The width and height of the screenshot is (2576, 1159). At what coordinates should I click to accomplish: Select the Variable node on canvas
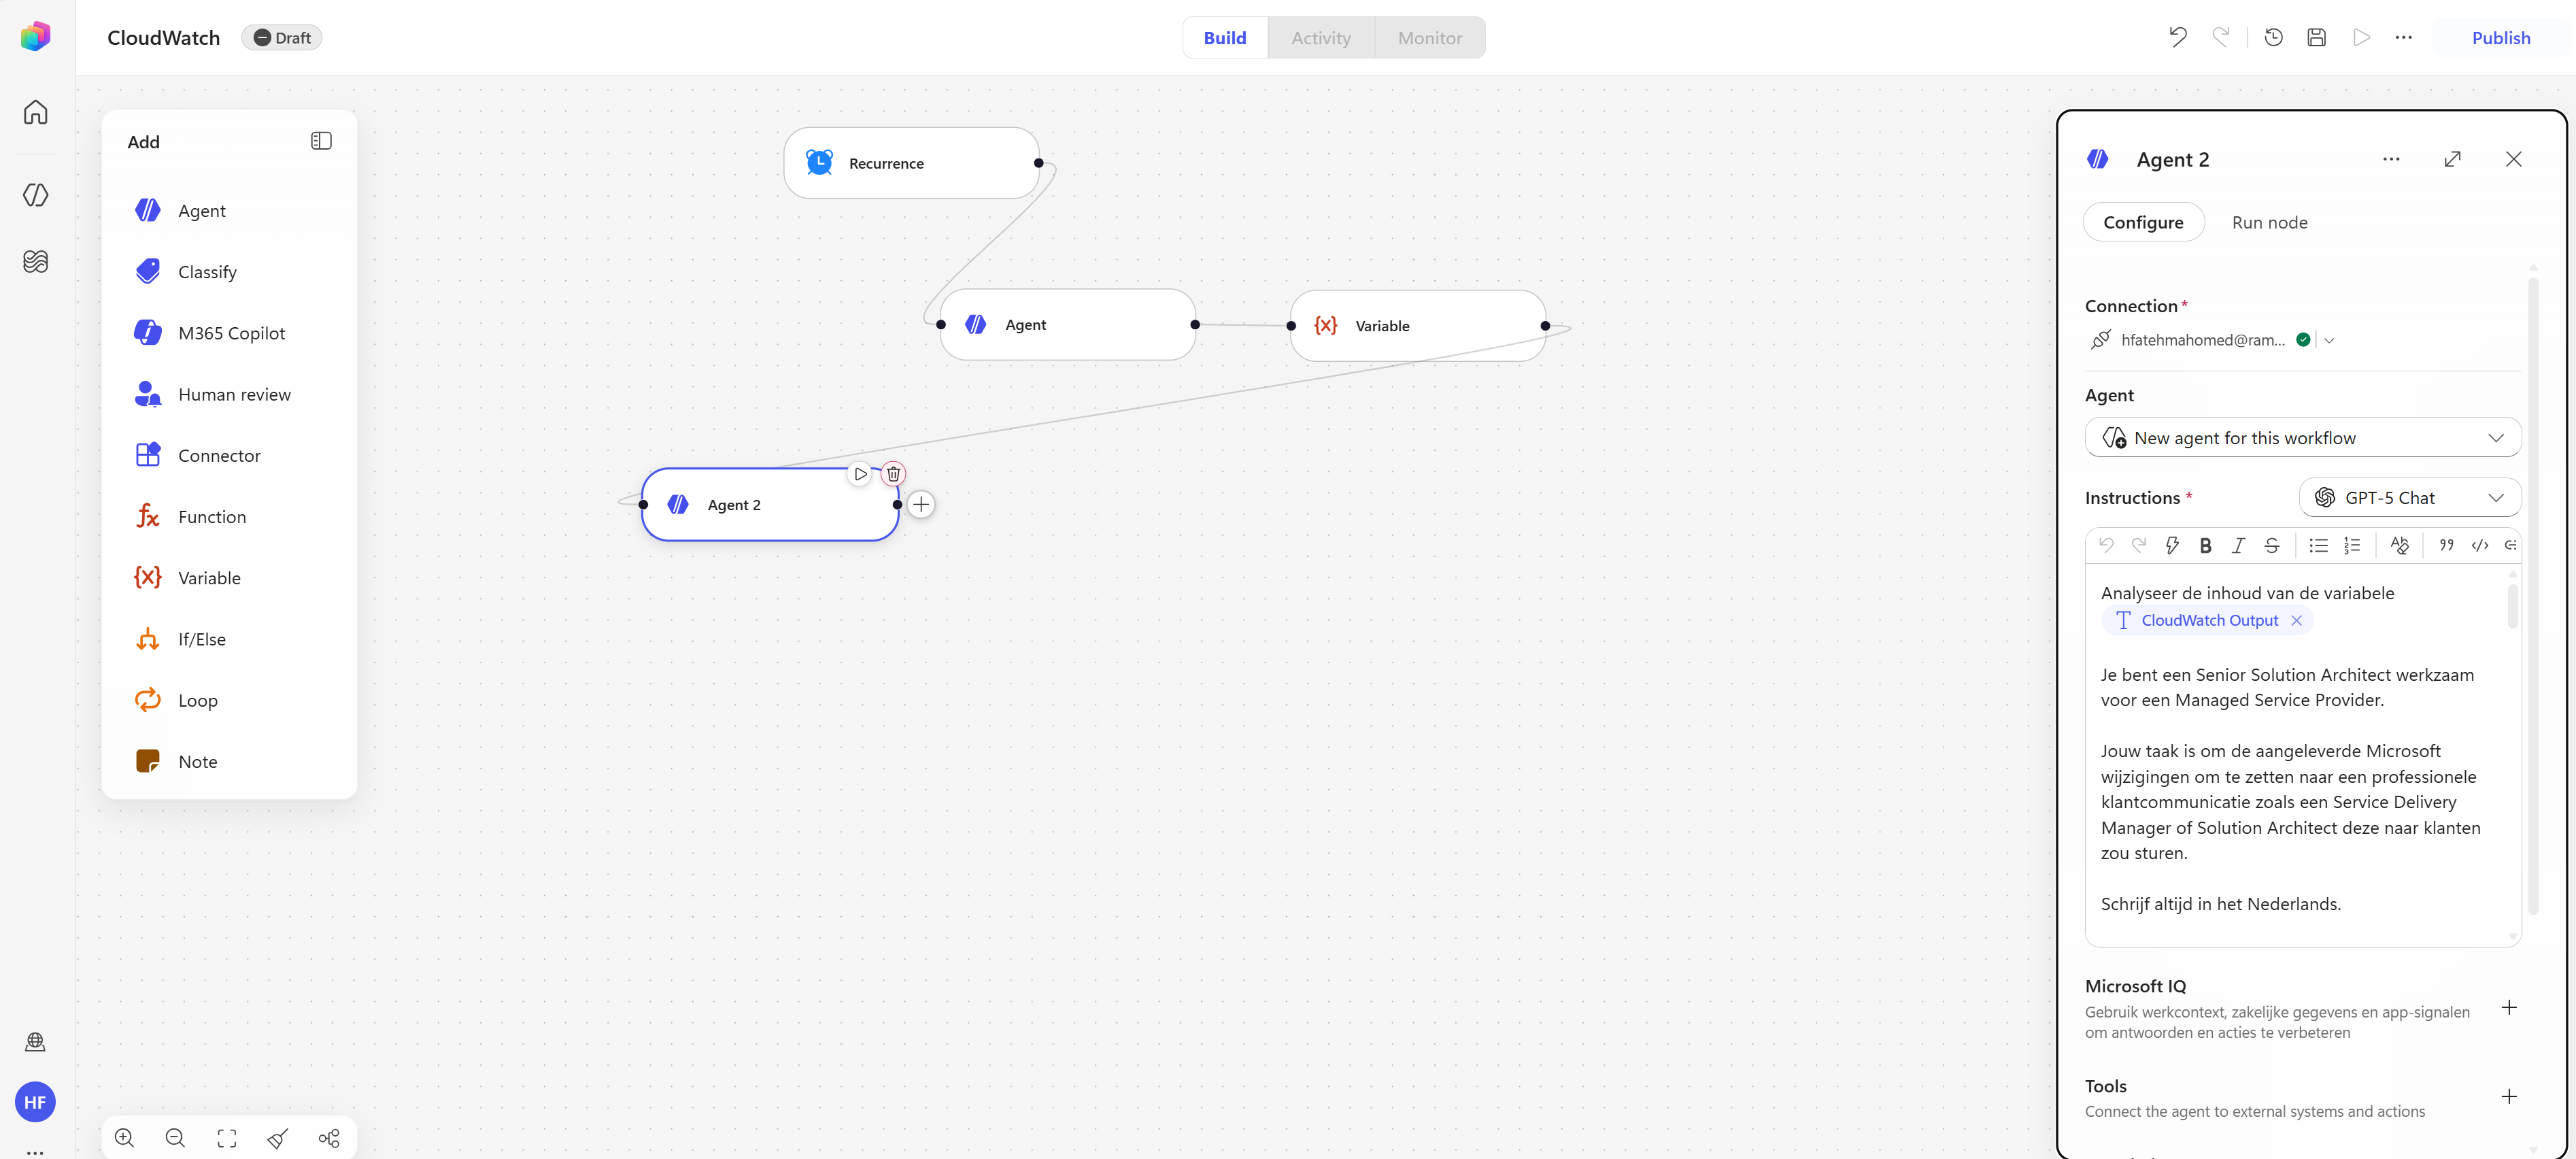[x=1417, y=326]
